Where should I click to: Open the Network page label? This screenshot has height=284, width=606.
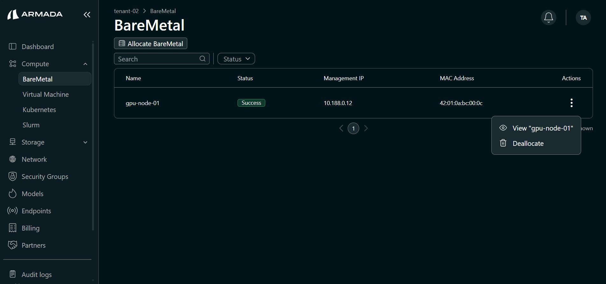click(34, 159)
